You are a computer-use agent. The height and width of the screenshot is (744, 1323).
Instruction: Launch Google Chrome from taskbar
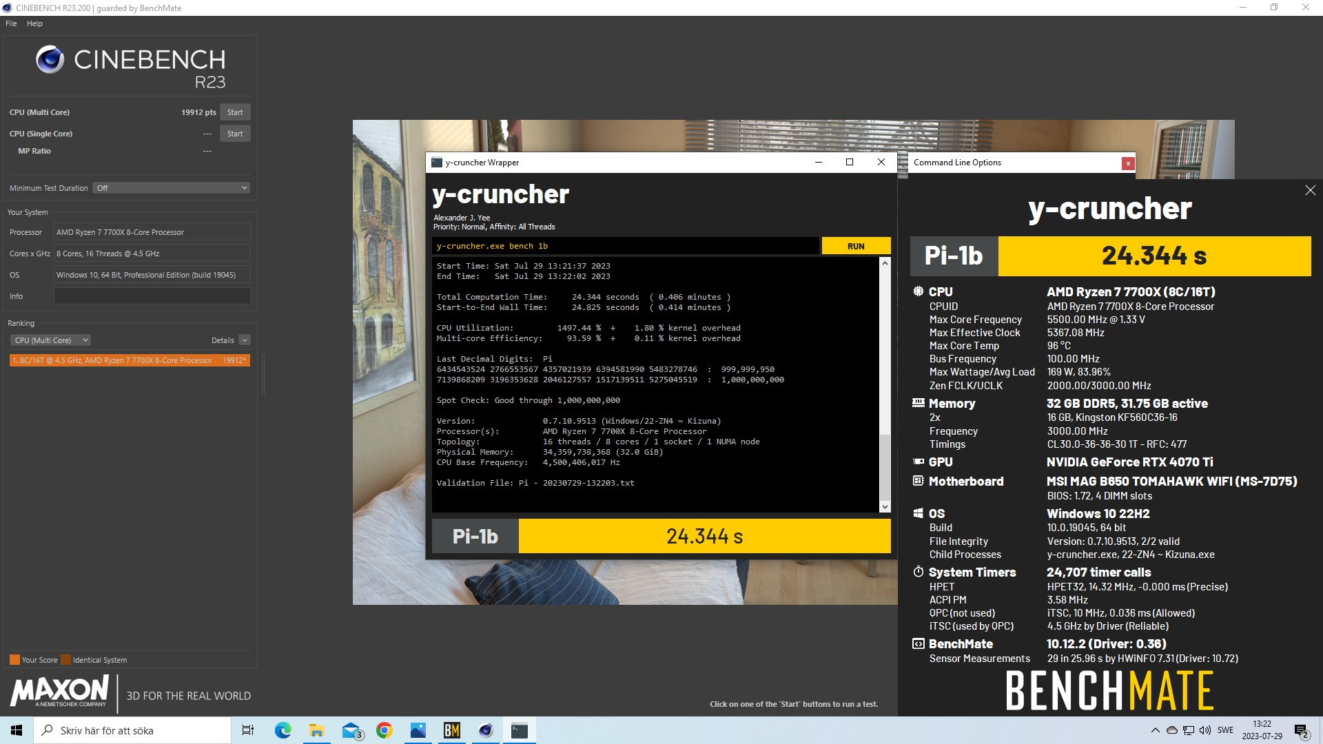(x=384, y=730)
